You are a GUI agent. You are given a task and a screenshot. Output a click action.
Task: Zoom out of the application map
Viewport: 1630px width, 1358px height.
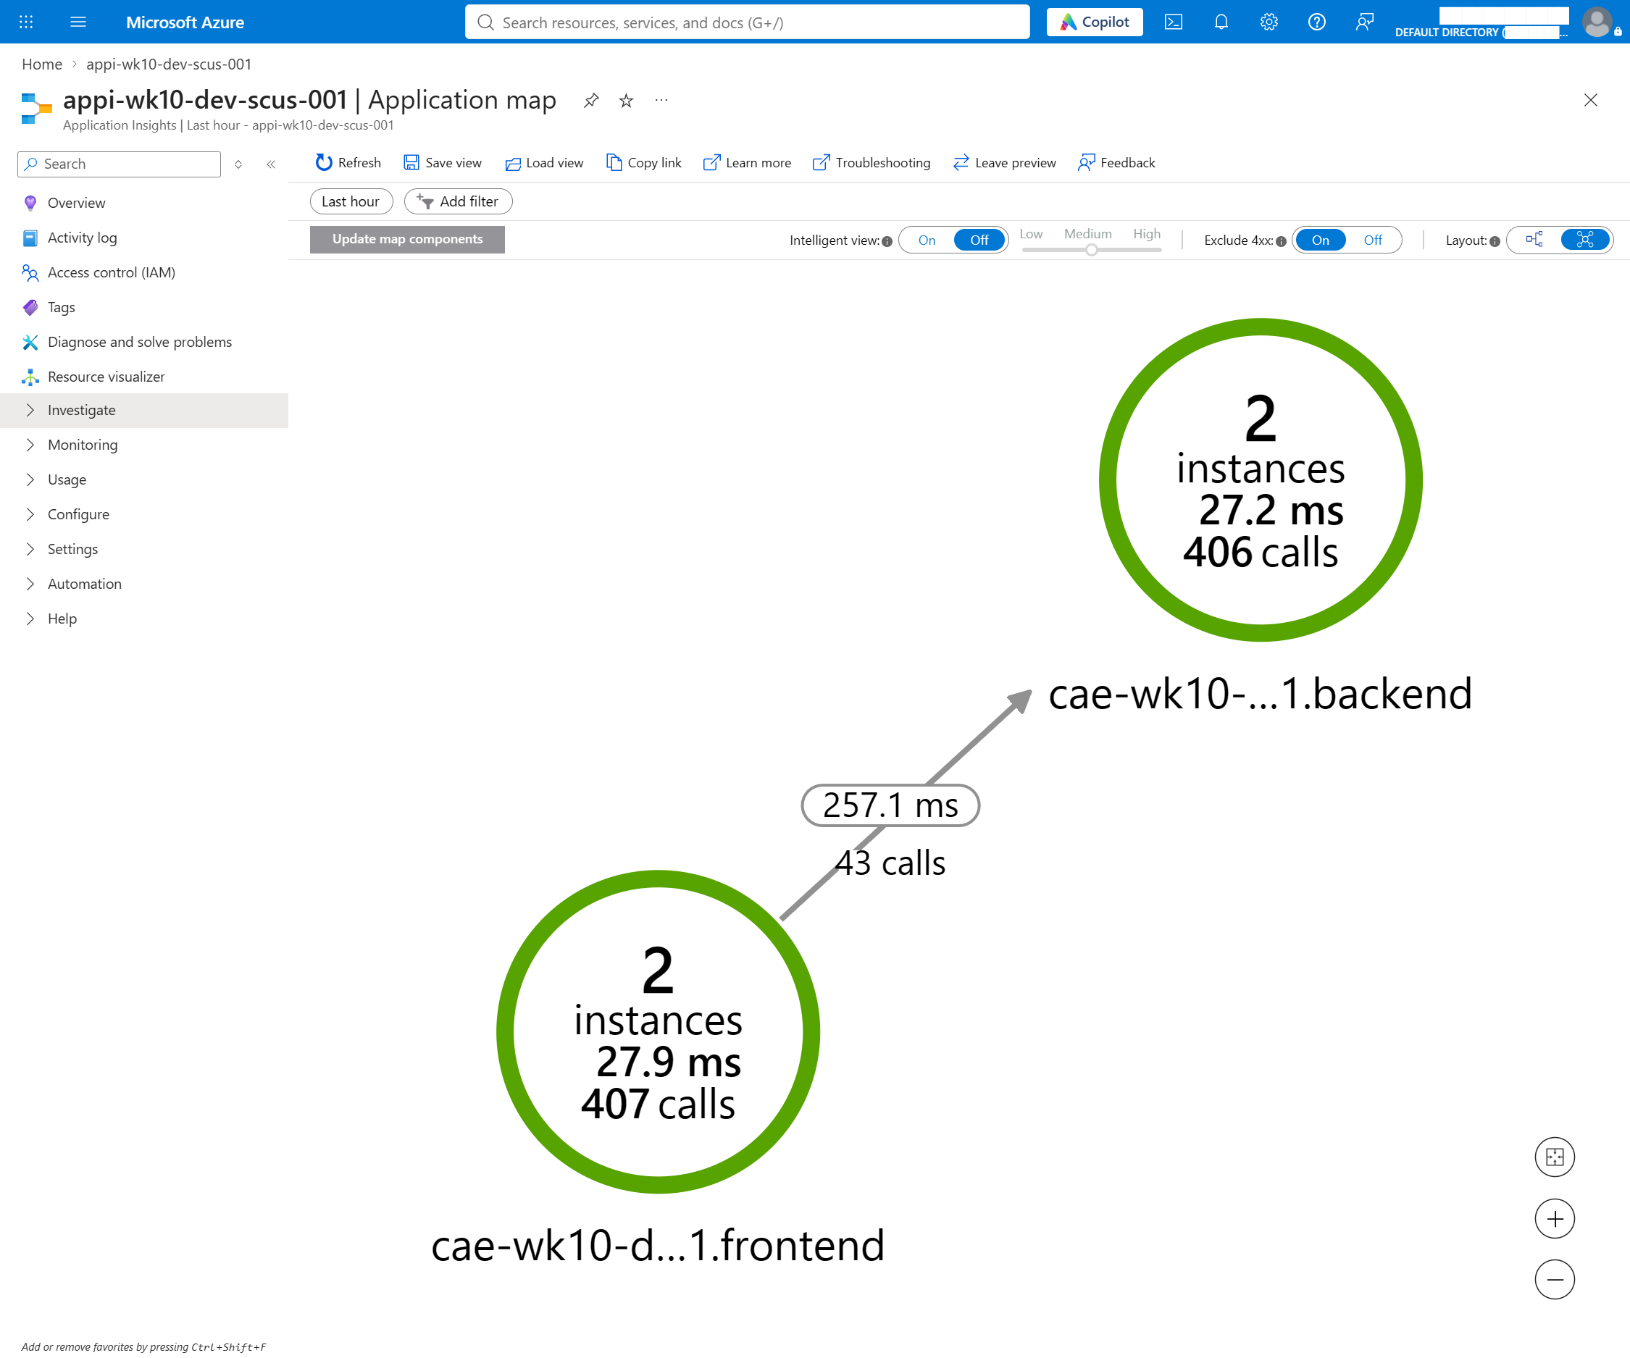1554,1280
